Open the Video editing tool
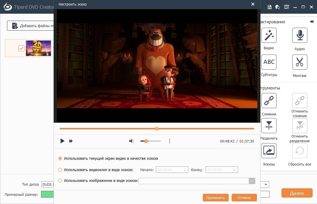The image size is (317, 204). point(269,35)
